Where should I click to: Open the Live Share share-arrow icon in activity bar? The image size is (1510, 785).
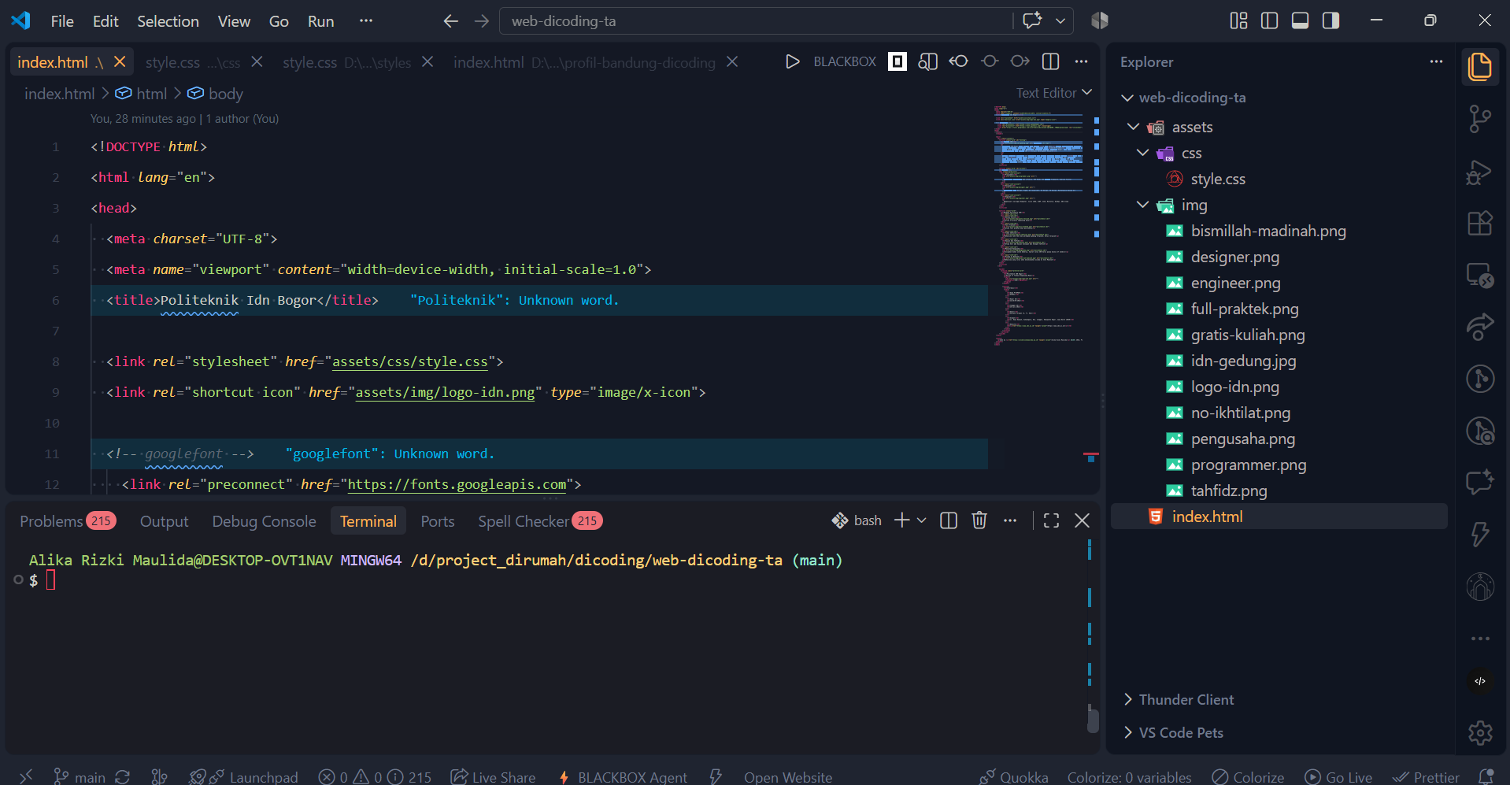pos(1480,327)
